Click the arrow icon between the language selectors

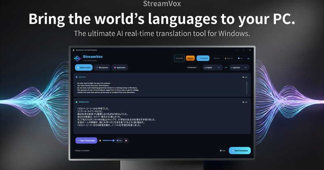coord(226,67)
